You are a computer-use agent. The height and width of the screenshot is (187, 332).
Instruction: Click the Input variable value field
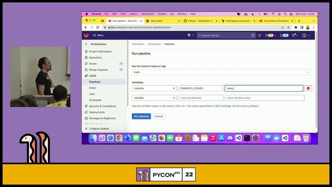(265, 98)
